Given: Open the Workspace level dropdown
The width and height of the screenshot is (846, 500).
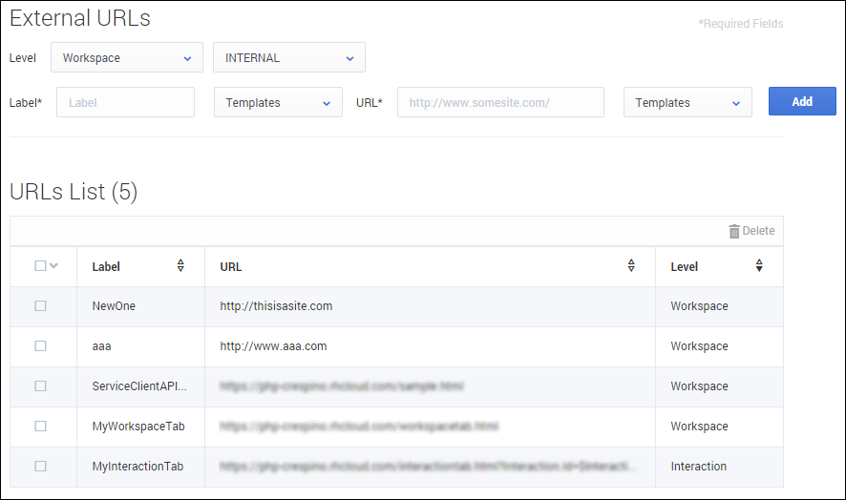Looking at the screenshot, I should 127,58.
